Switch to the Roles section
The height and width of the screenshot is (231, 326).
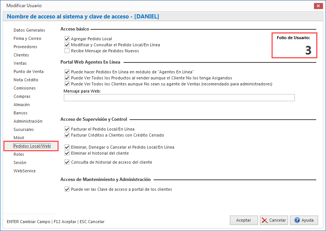(20, 154)
